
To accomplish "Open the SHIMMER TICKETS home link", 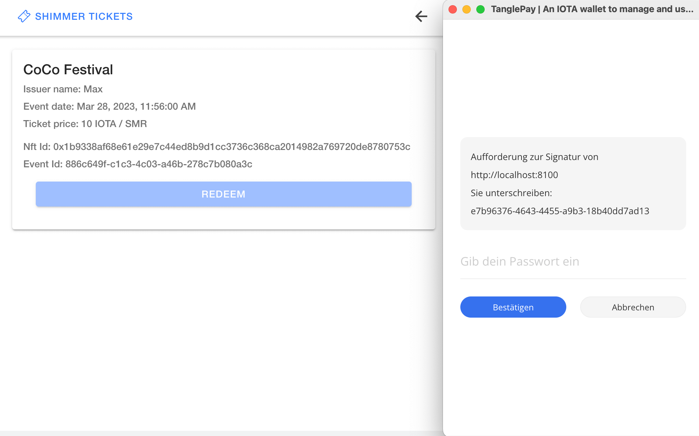I will 83,16.
